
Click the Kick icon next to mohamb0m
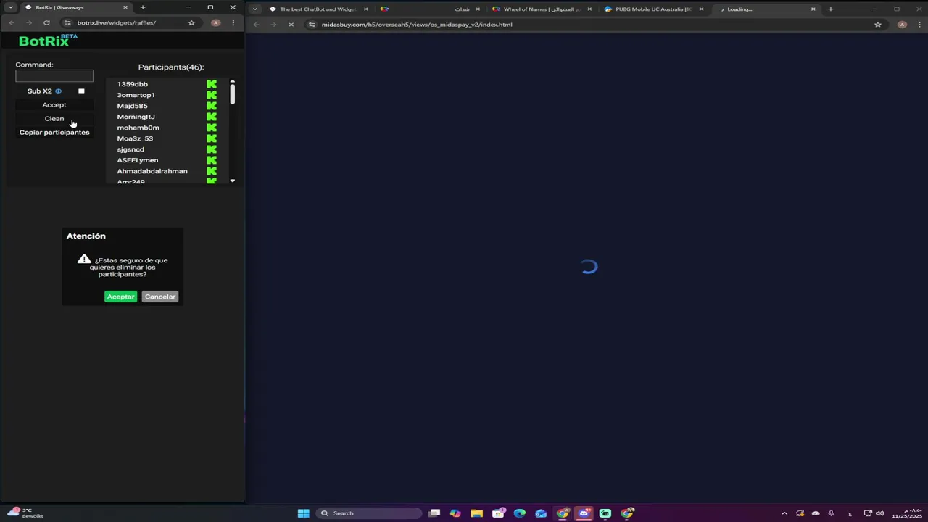click(212, 128)
